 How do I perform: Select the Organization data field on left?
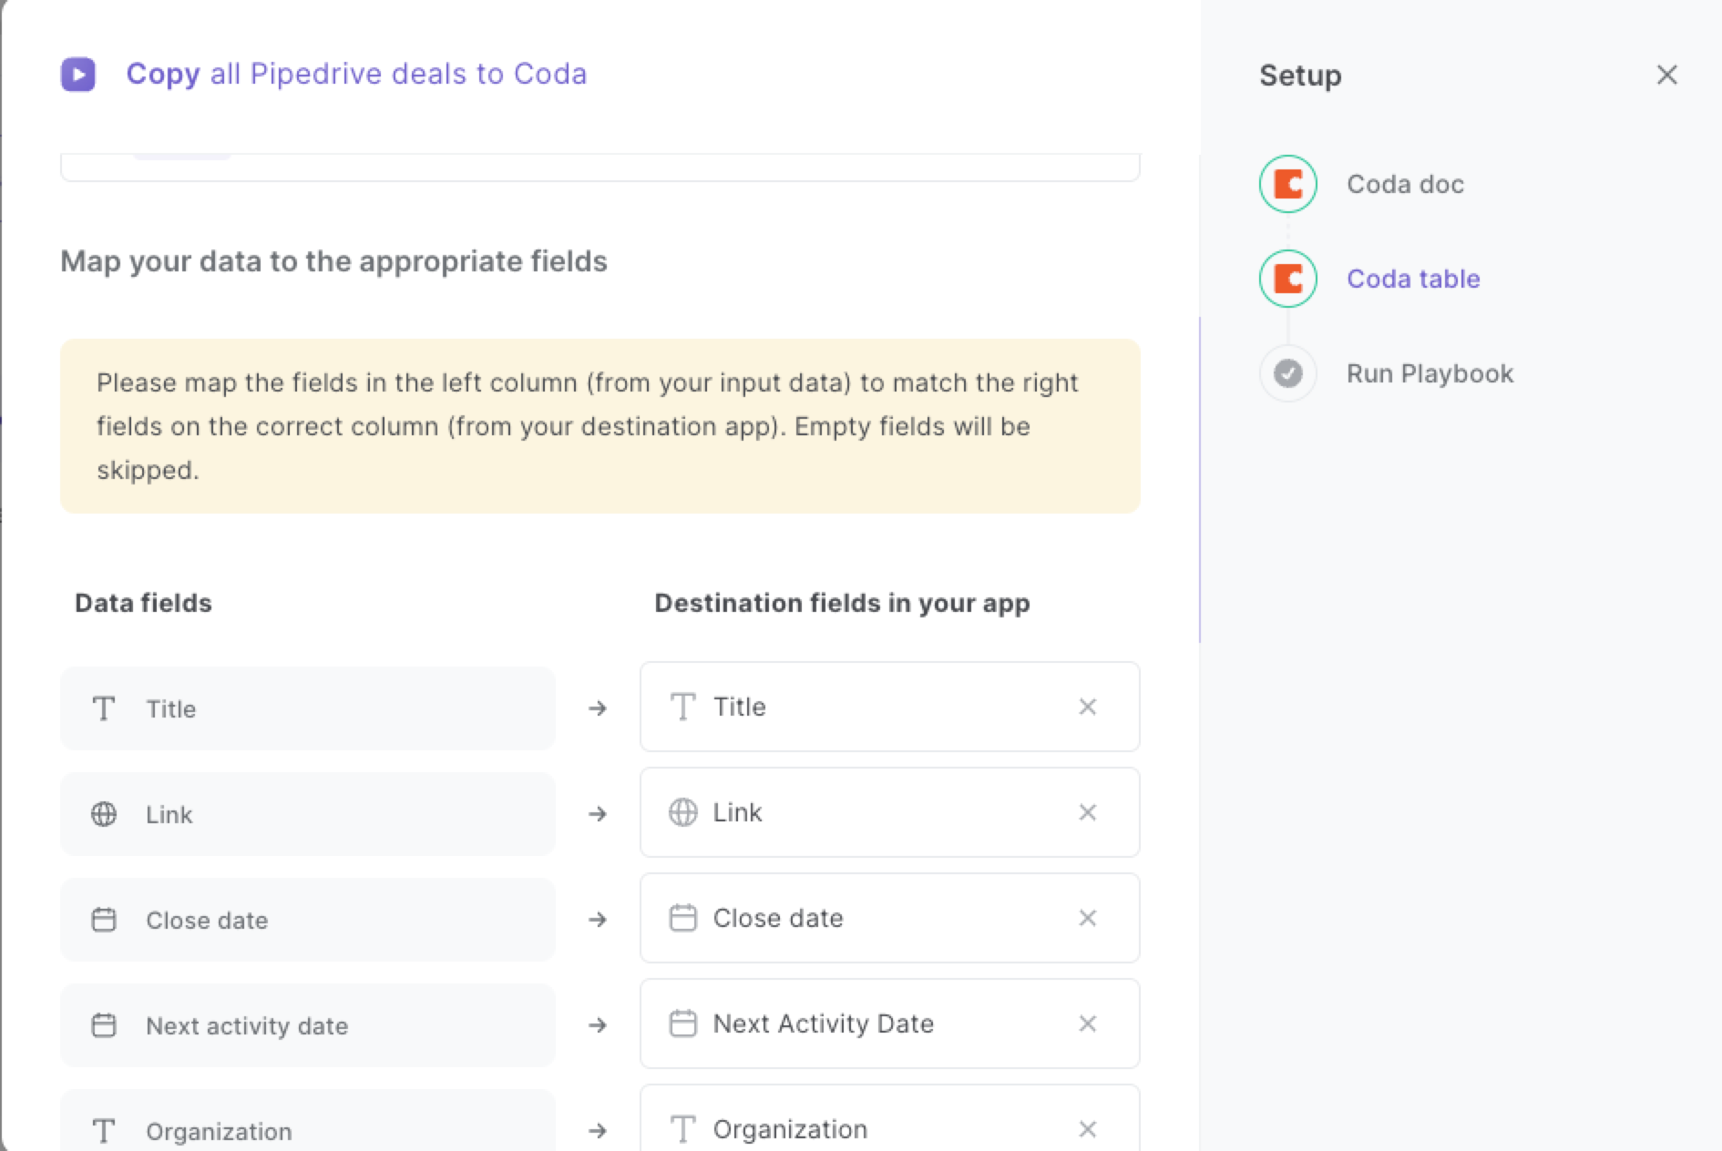coord(308,1121)
